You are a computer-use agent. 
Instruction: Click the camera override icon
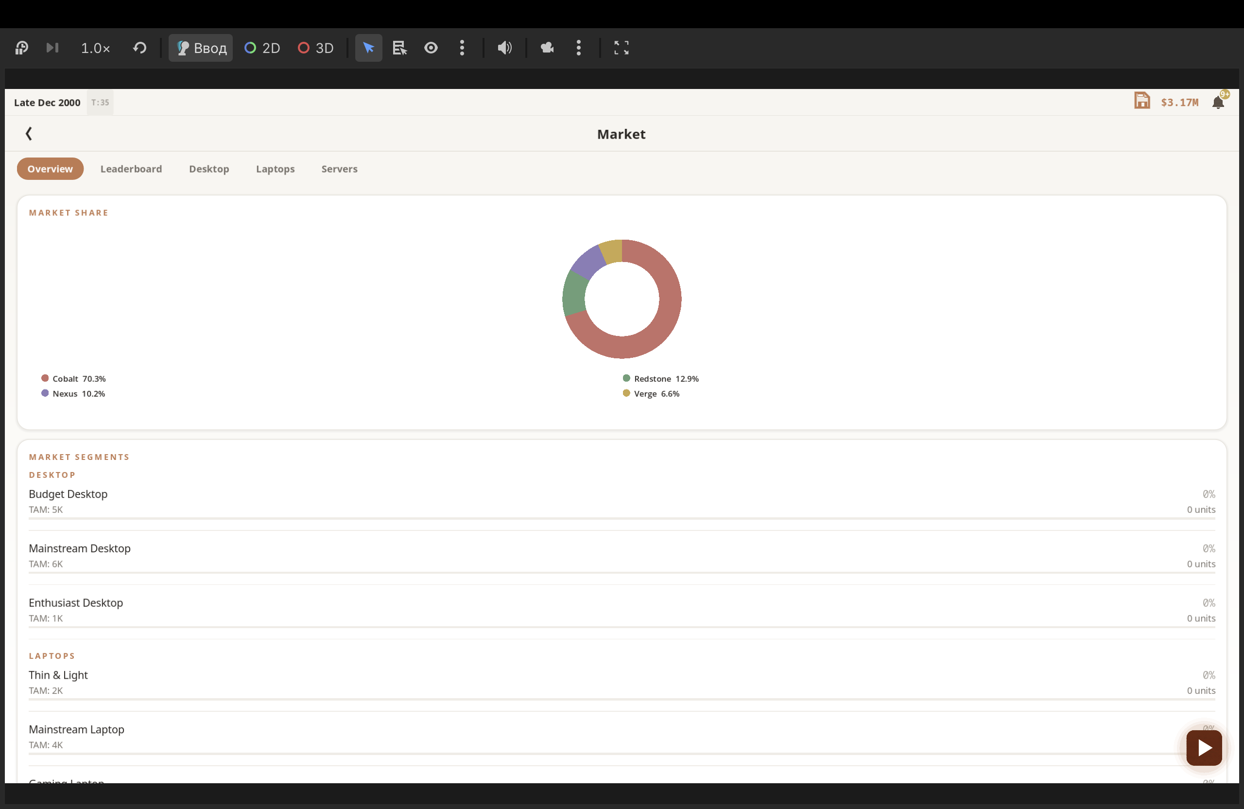pos(547,48)
